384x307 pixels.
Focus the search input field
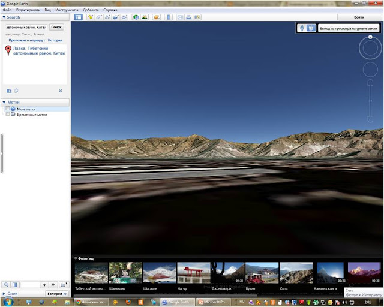26,27
